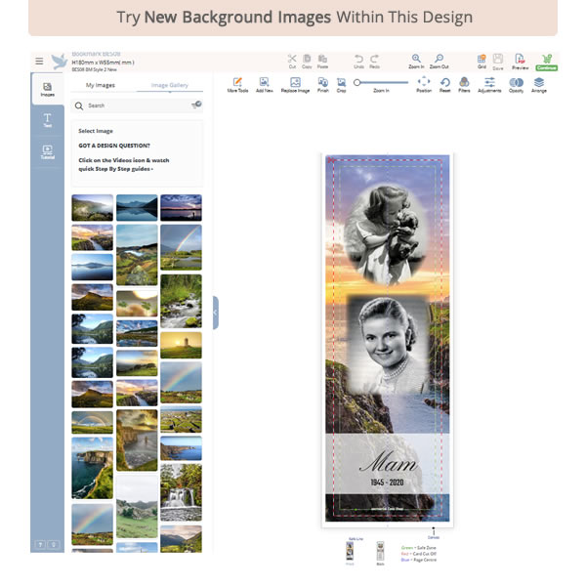Open image Filters
This screenshot has width=586, height=588.
coord(464,85)
